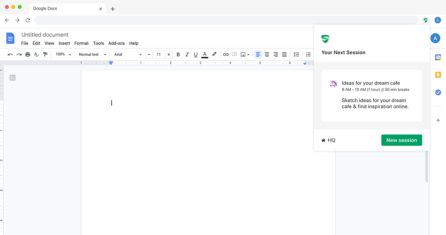Click the vertical scrollbar of the document
446x235 pixels.
click(426, 166)
